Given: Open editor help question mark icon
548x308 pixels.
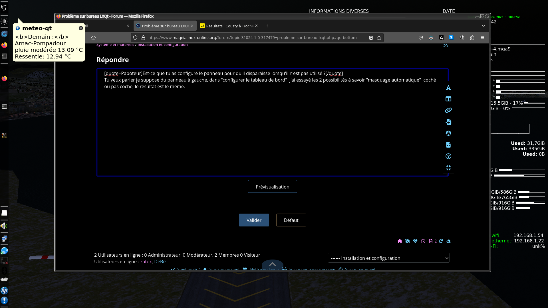Looking at the screenshot, I should click(x=448, y=156).
